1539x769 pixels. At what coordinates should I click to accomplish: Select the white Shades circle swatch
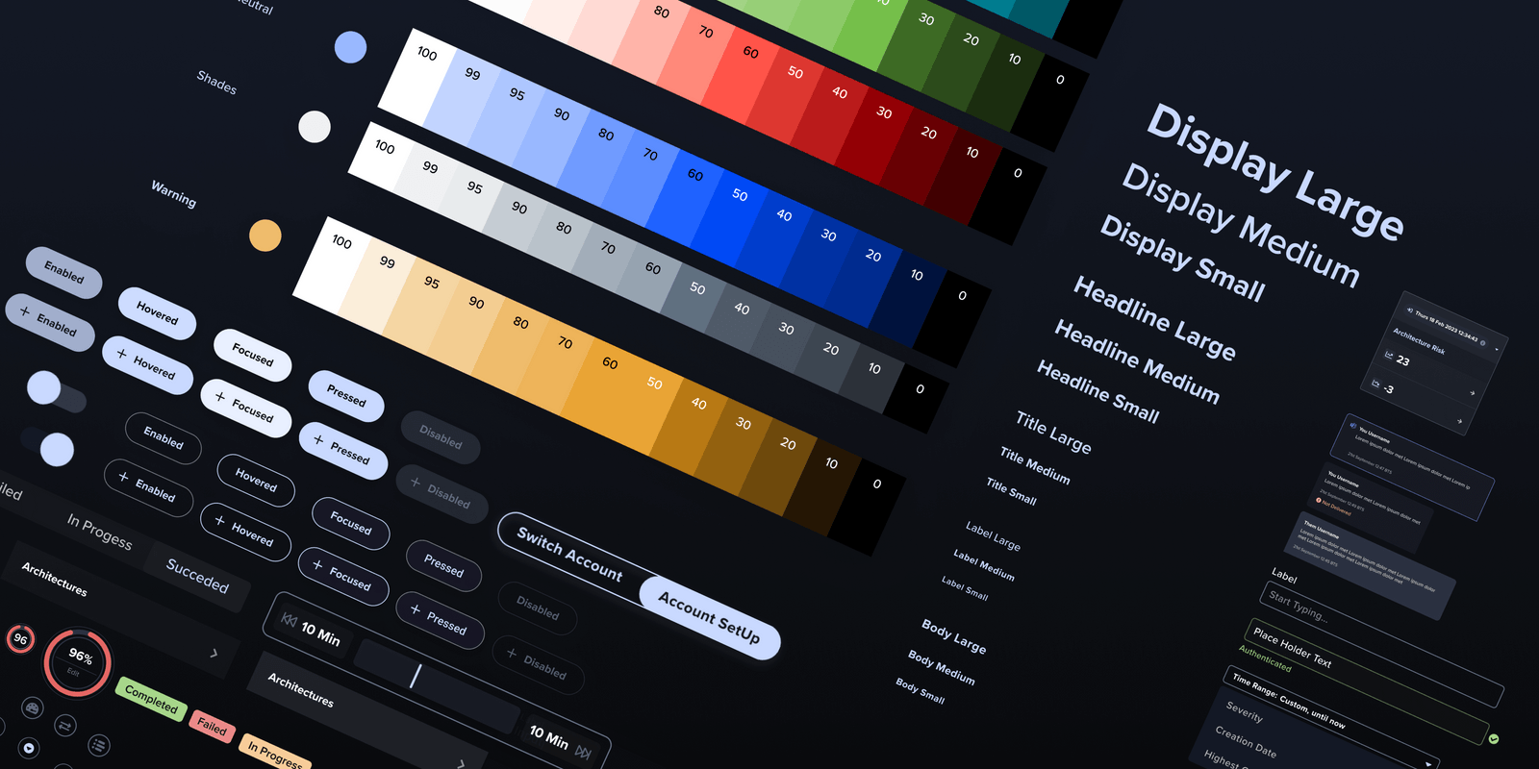[315, 127]
